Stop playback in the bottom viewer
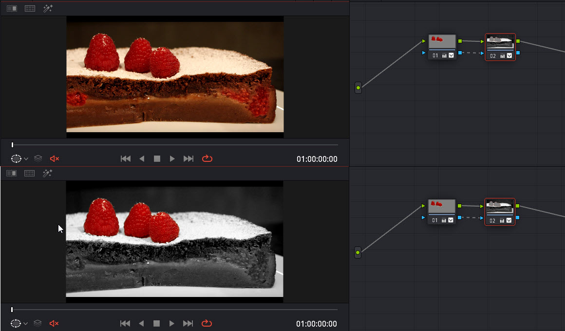 point(157,324)
